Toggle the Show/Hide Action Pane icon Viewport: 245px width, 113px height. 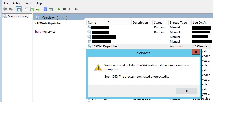(x=51, y=9)
